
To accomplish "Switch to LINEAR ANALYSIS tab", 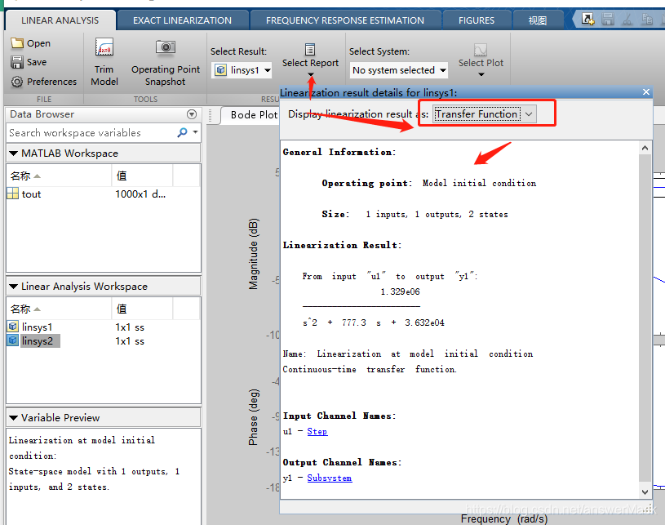I will click(x=60, y=20).
